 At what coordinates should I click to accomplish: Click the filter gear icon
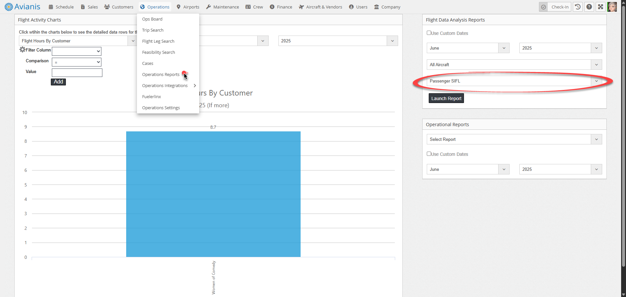pos(22,50)
